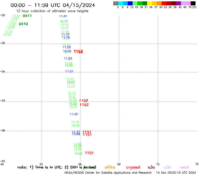Click the '-36' latitude axis label
Image resolution: width=199 pixels, height=175 pixels.
click(x=2, y=100)
